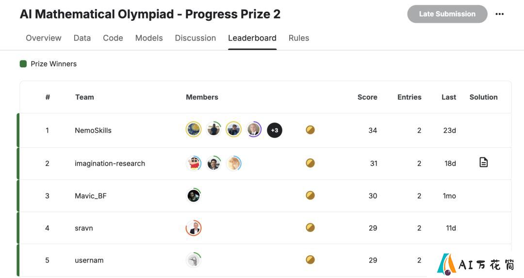Click the Score column header
The image size is (524, 278).
(x=367, y=97)
